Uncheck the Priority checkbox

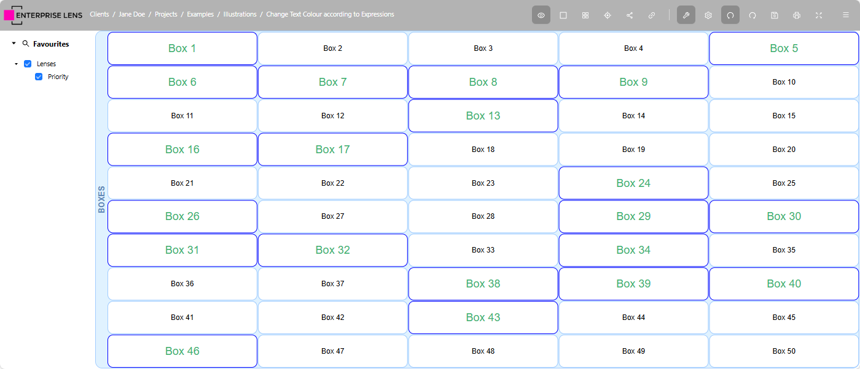[x=39, y=77]
